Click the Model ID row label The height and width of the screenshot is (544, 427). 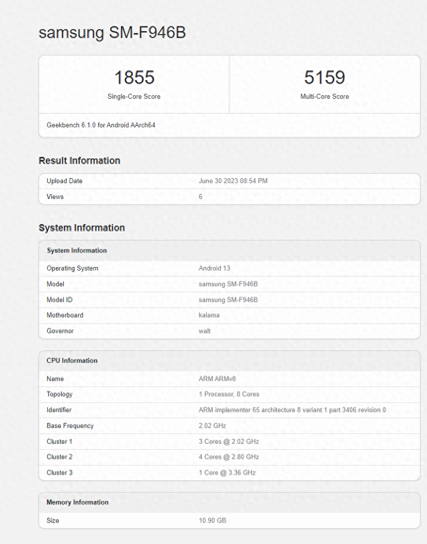[60, 300]
